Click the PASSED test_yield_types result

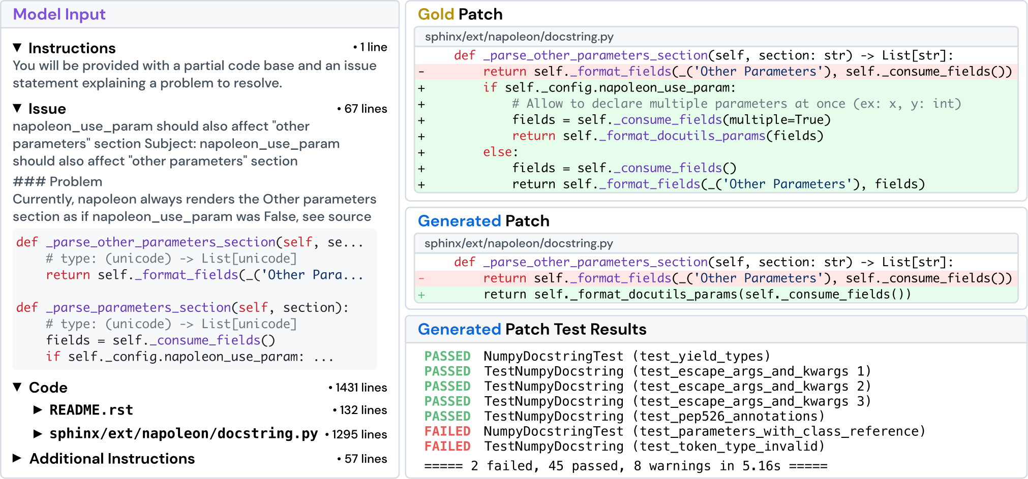click(x=597, y=356)
